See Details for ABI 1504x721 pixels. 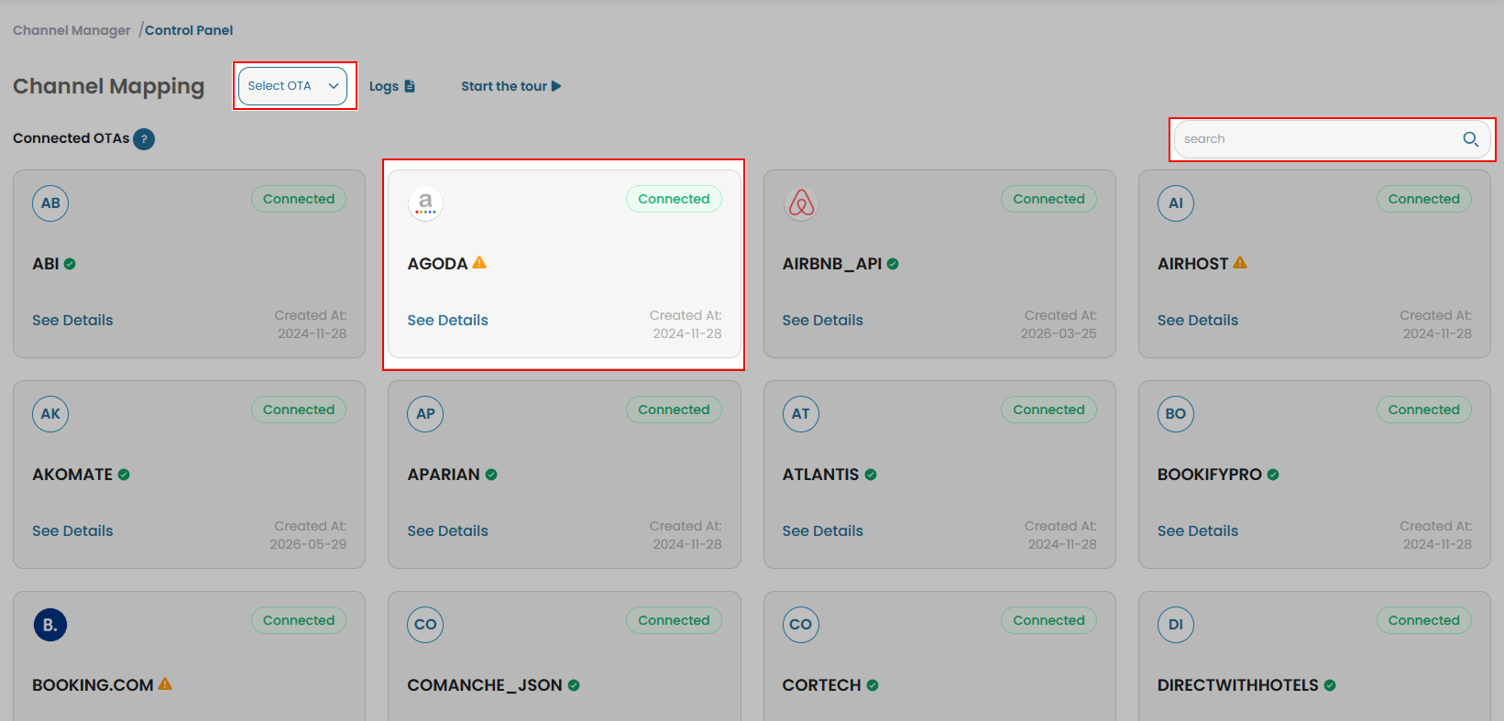point(72,321)
